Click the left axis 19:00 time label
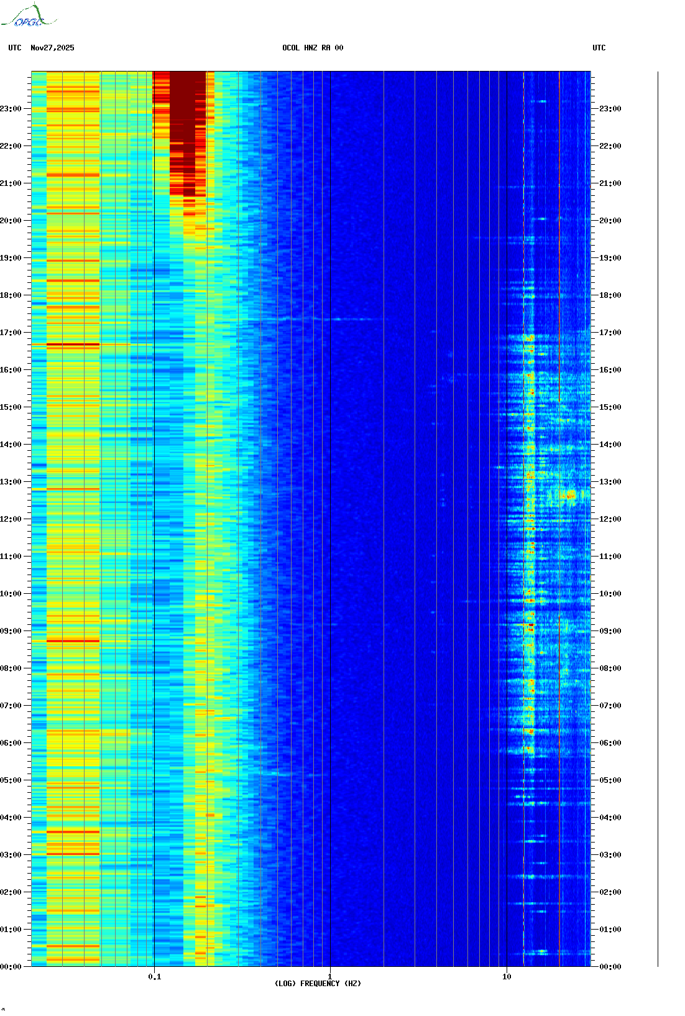Viewport: 685px width, 1016px height. (11, 258)
